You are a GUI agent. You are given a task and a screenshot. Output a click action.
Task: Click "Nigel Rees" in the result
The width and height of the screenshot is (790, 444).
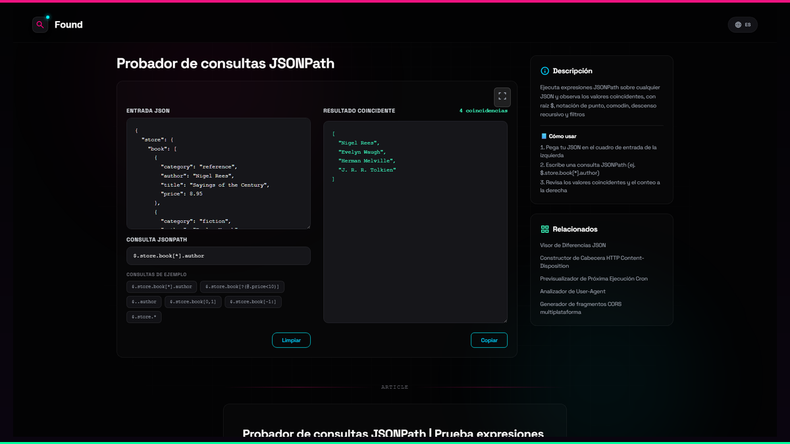pos(359,143)
